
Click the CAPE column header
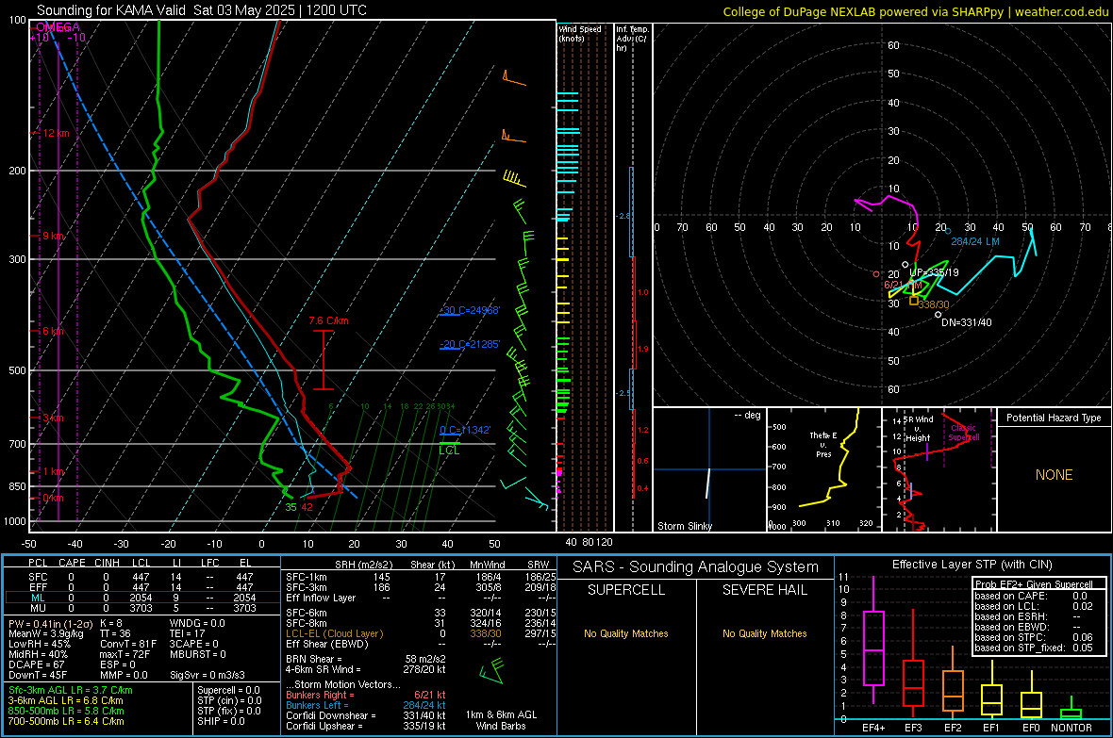coord(72,564)
